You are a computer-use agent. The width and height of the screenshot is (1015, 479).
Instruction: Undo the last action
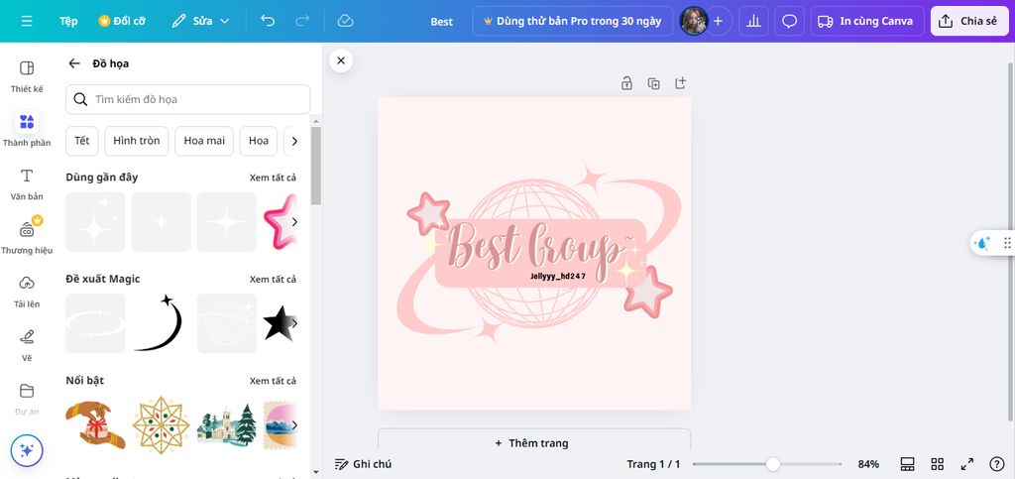point(268,21)
